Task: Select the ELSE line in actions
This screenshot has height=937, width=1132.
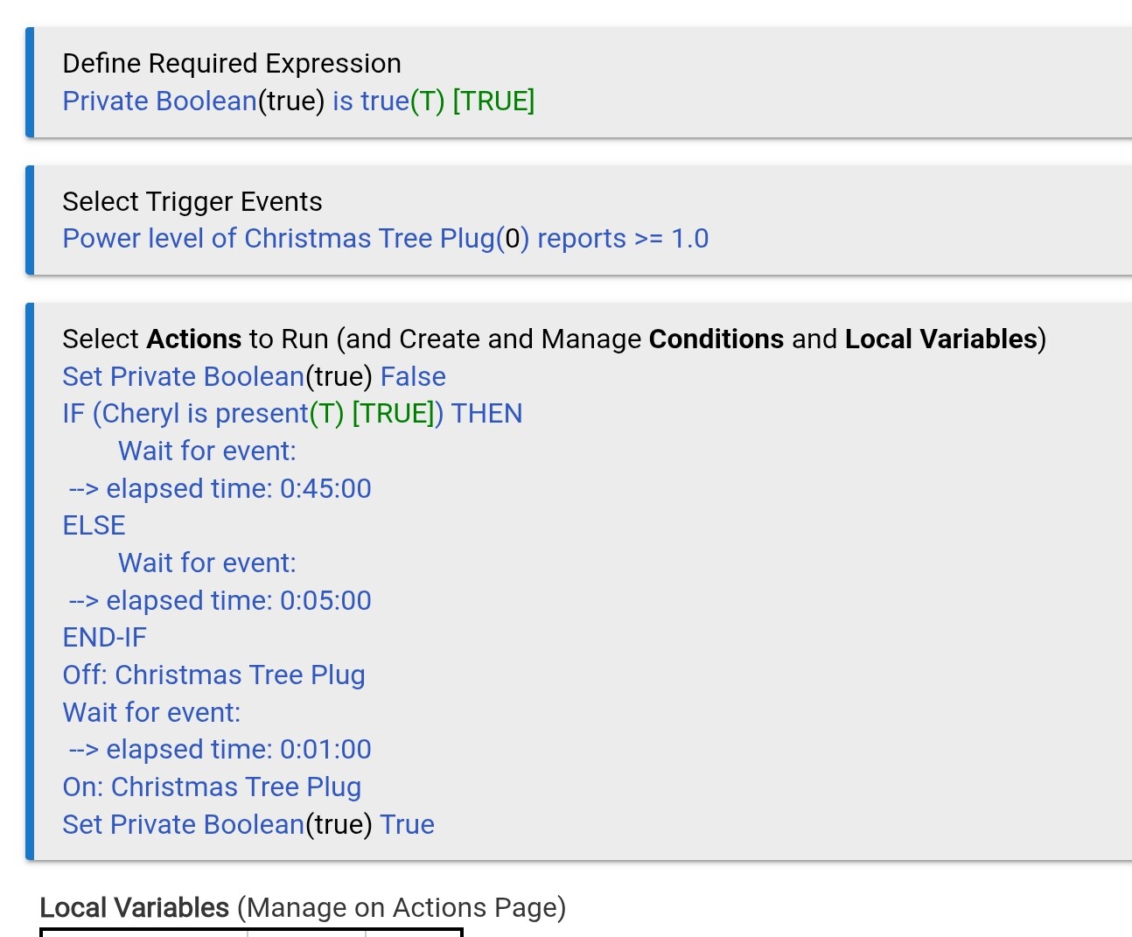Action: click(94, 526)
